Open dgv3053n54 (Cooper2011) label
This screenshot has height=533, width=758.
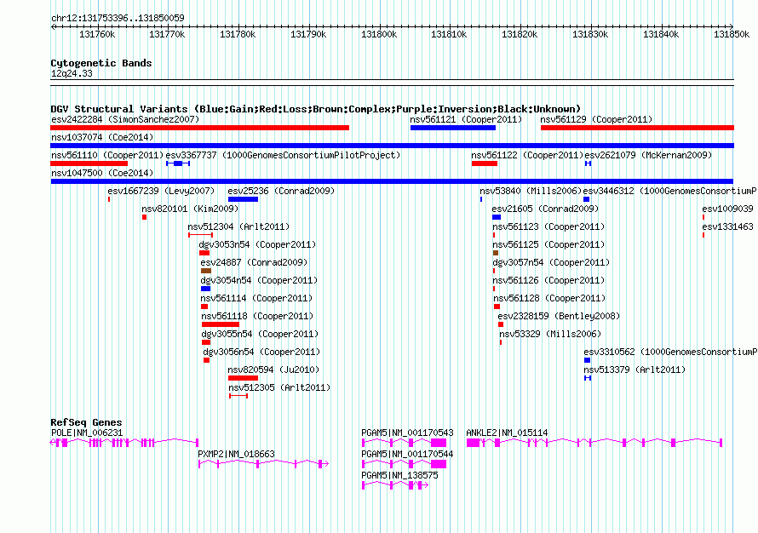tap(258, 244)
